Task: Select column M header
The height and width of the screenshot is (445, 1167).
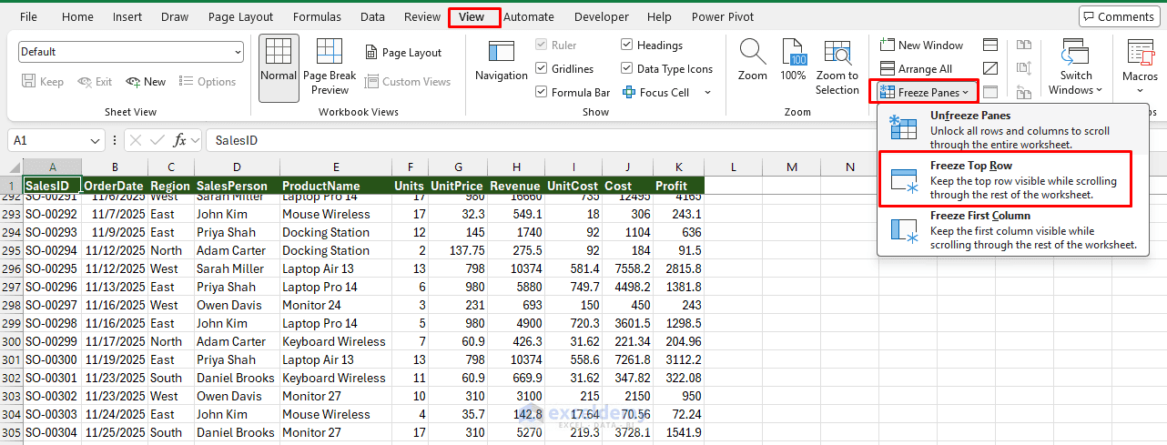Action: [791, 167]
